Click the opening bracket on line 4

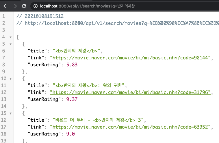pyautogui.click(x=18, y=37)
